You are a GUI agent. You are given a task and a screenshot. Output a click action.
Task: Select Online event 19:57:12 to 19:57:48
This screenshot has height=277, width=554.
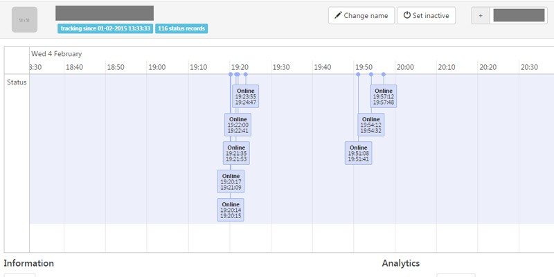click(383, 96)
